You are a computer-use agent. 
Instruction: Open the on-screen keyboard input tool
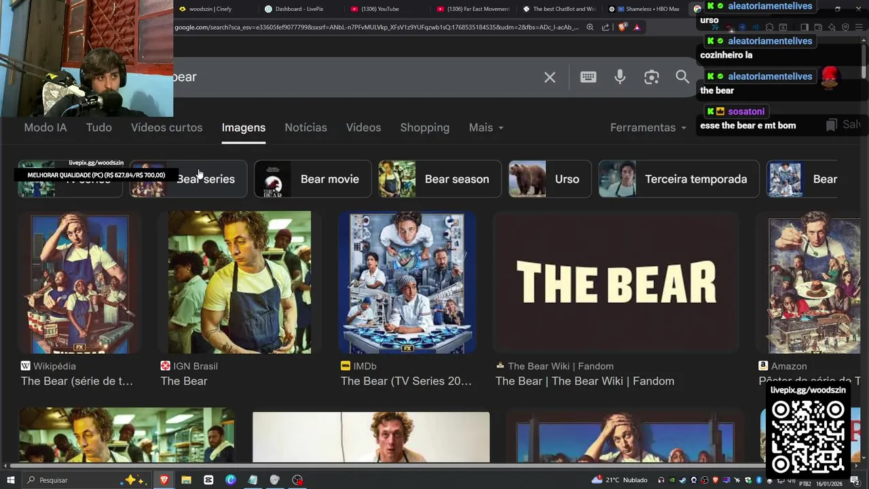click(x=589, y=77)
